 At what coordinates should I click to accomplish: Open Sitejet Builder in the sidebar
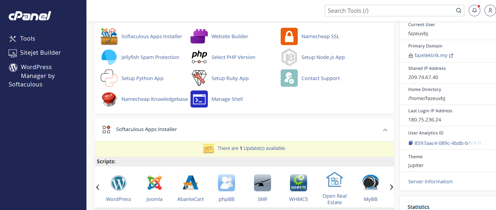coord(35,53)
